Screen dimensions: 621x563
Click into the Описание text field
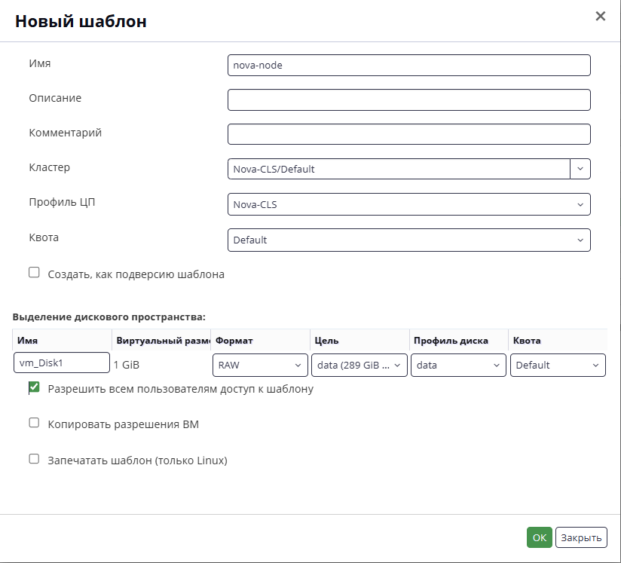pyautogui.click(x=408, y=99)
